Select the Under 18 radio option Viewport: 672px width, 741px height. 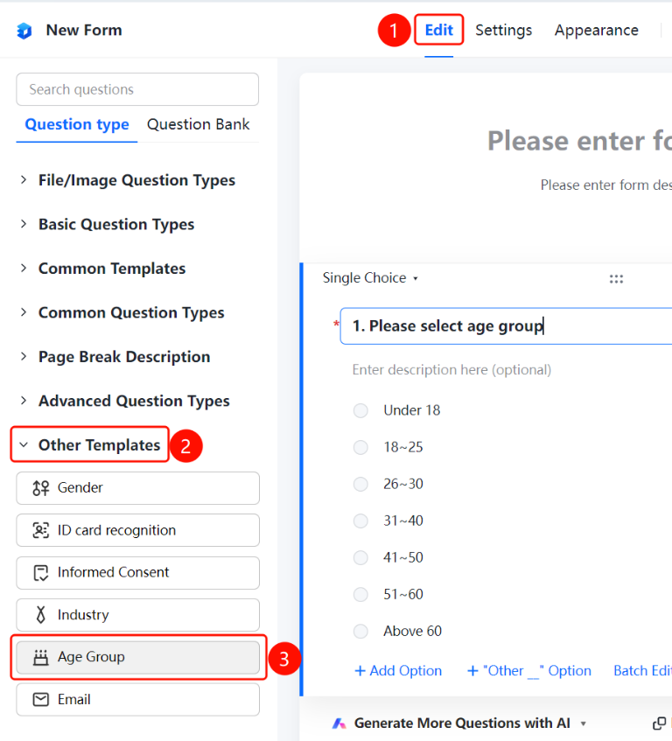[360, 410]
